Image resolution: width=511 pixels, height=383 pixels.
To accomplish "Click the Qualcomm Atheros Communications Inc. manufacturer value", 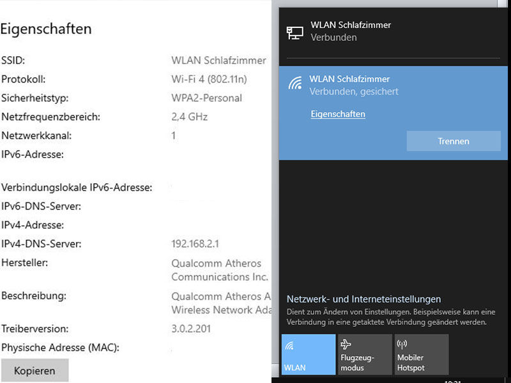I will tap(220, 270).
